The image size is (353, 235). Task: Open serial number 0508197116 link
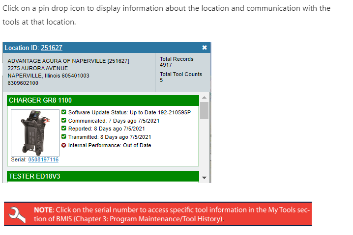pyautogui.click(x=43, y=159)
